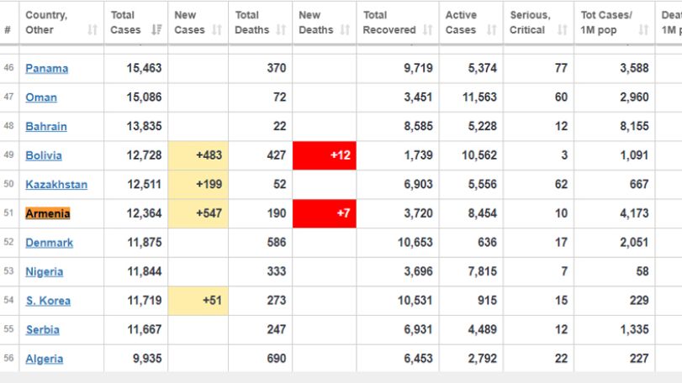The width and height of the screenshot is (682, 383).
Task: Open the Bolivia country link
Action: pos(44,155)
